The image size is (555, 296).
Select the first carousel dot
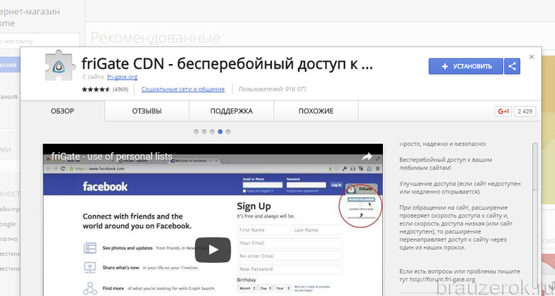click(196, 132)
